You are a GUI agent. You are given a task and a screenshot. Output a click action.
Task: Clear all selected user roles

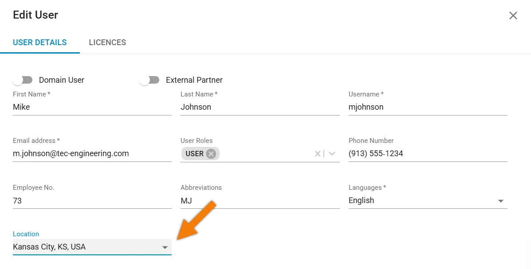pyautogui.click(x=318, y=154)
